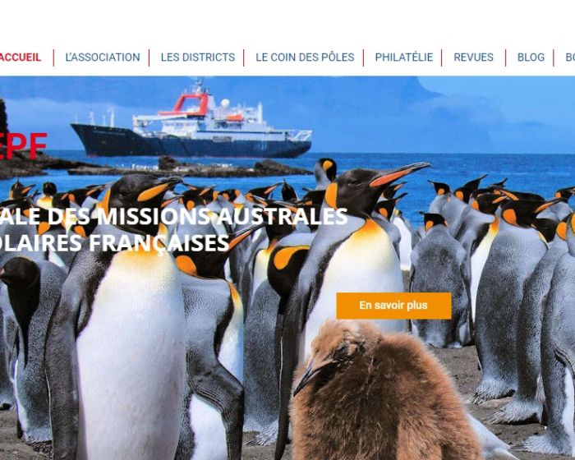
Task: Open the LES DISTRICTS section
Action: pyautogui.click(x=198, y=57)
